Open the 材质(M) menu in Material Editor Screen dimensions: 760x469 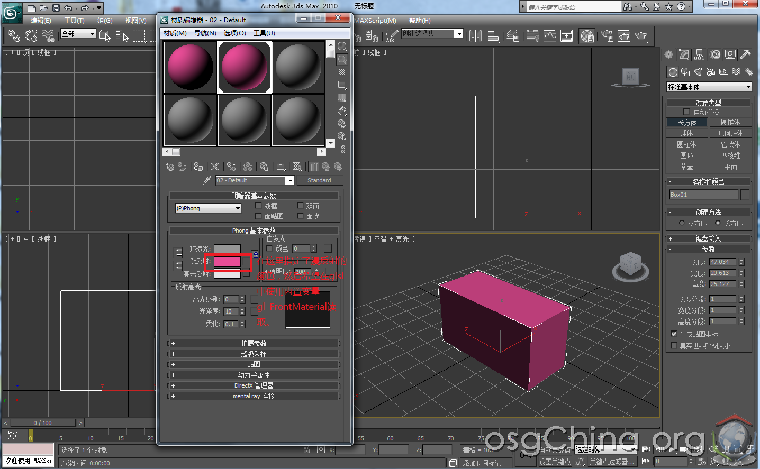tap(175, 33)
